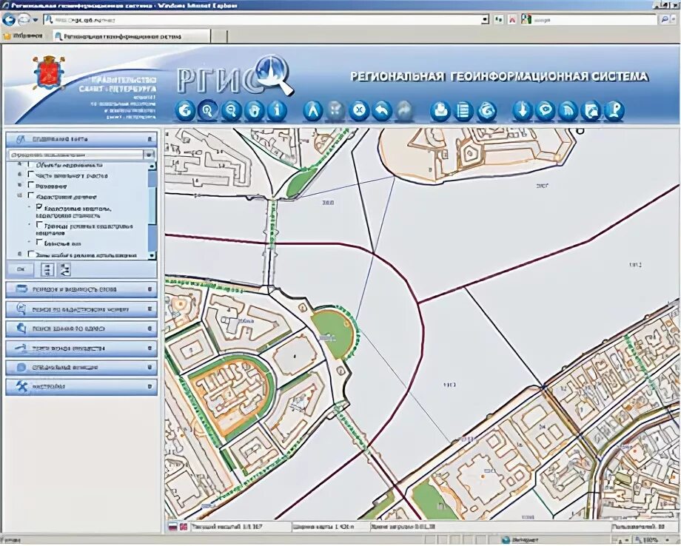Expand the layer sizes and visibility panel

(81, 289)
